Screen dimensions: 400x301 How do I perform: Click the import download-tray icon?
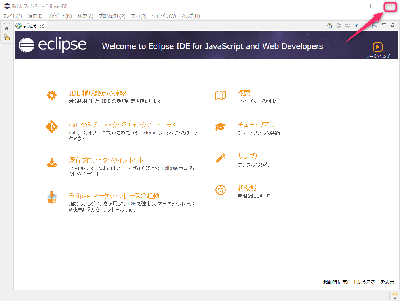52,162
